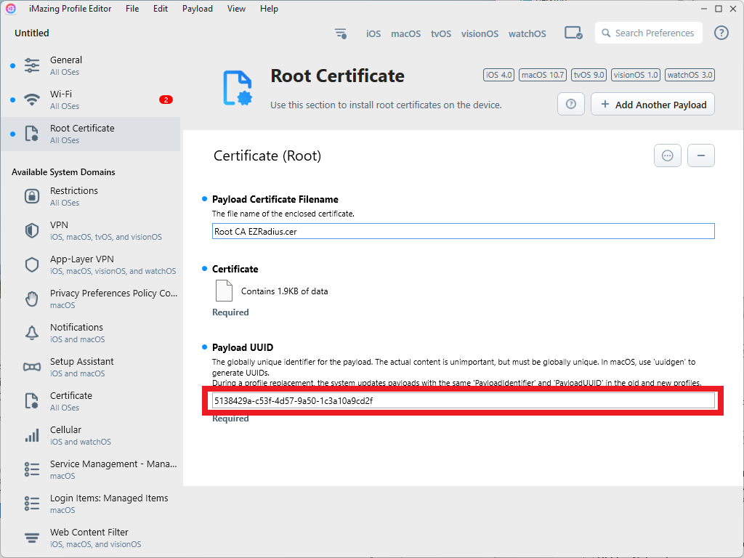Click the watchOS 3.0 compatibility badge

[x=690, y=75]
